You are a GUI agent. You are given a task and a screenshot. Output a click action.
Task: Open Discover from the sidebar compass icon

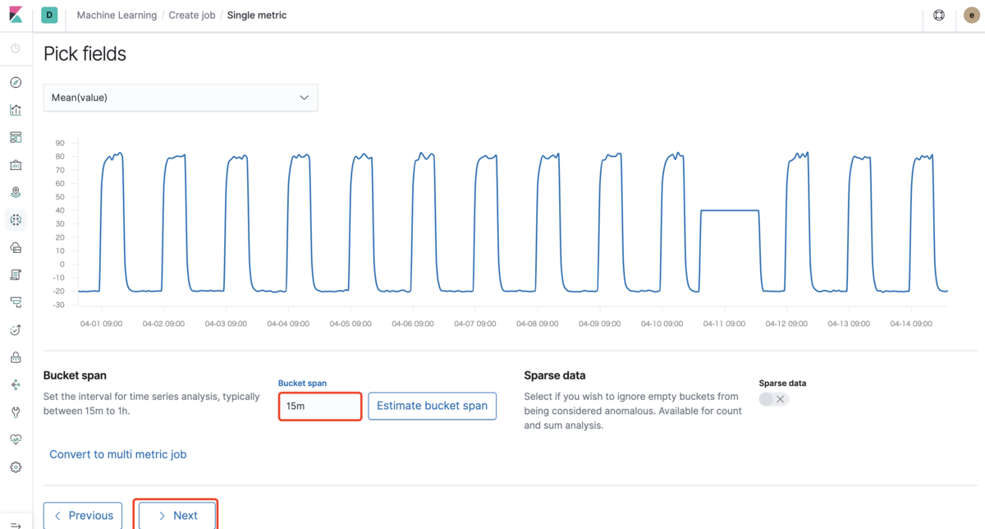tap(16, 82)
